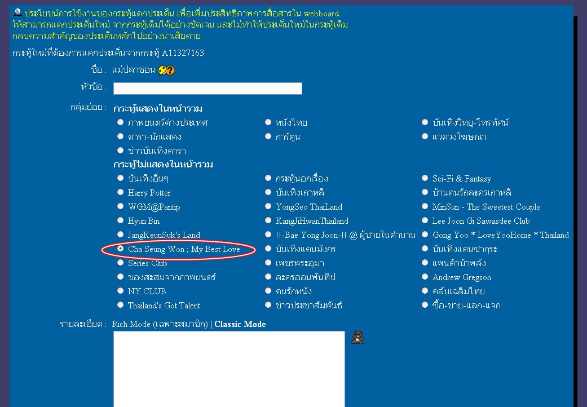Click the teddy bear emoticon icon
Screen dimensions: 587x407
point(357,337)
